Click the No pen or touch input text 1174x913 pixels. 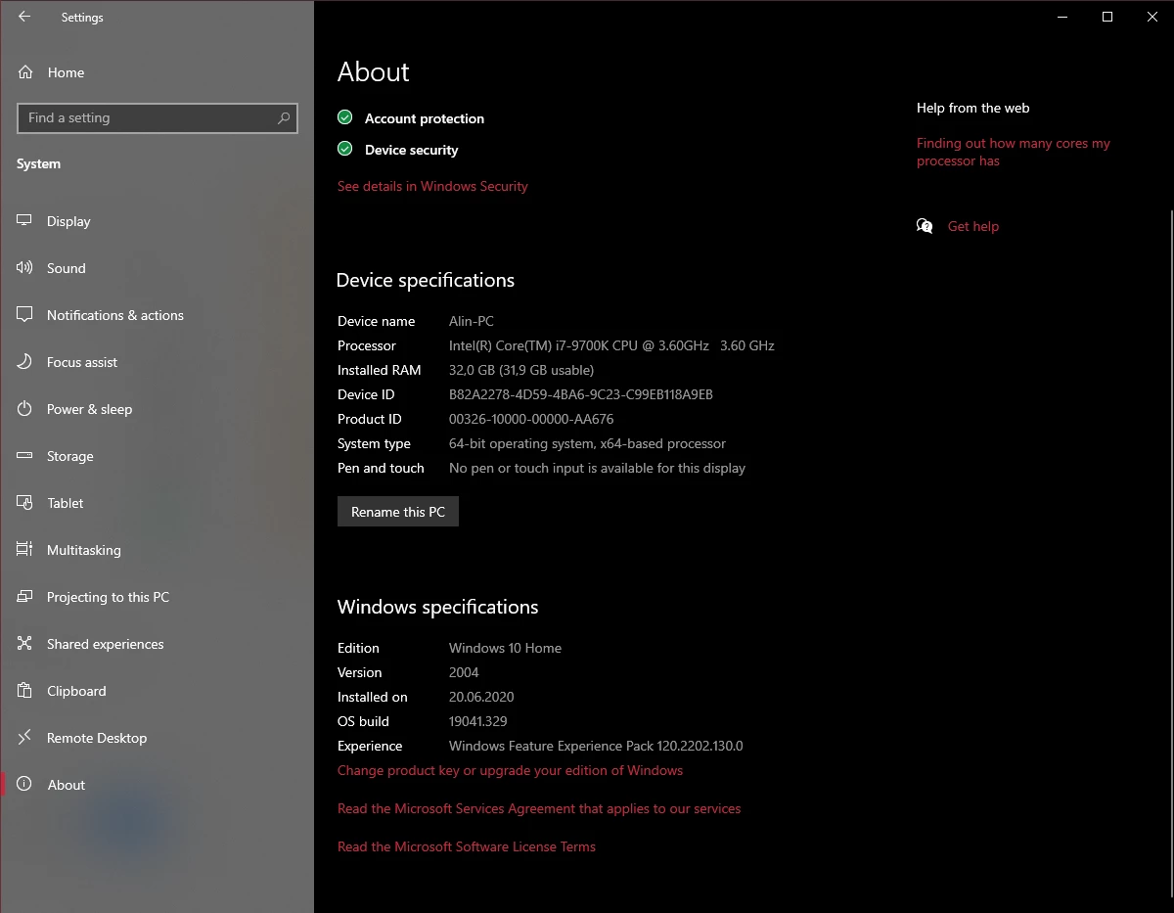point(597,468)
